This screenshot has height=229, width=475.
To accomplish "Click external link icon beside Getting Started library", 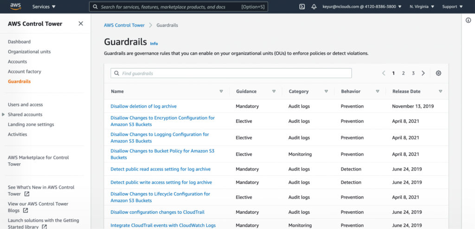I will pyautogui.click(x=44, y=227).
